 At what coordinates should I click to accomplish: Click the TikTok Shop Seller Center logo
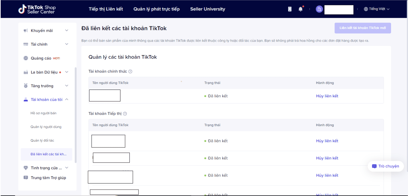(37, 9)
